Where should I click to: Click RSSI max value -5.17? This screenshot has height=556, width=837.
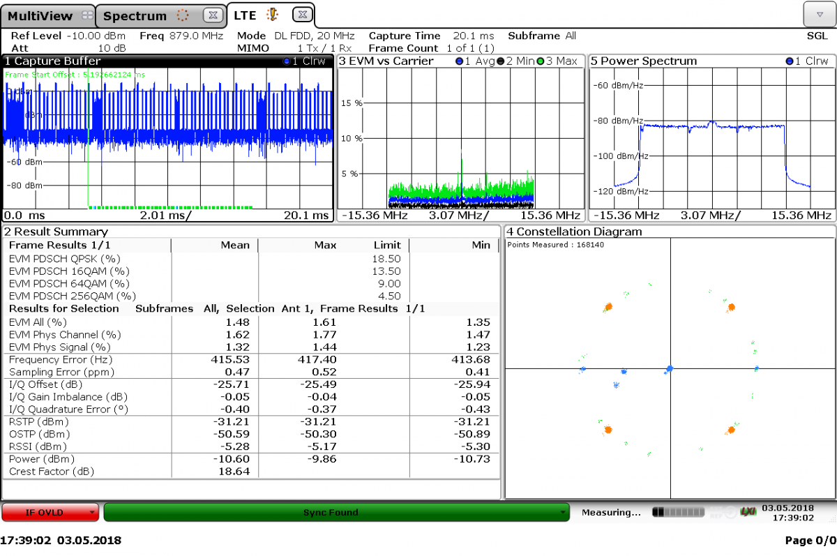323,446
